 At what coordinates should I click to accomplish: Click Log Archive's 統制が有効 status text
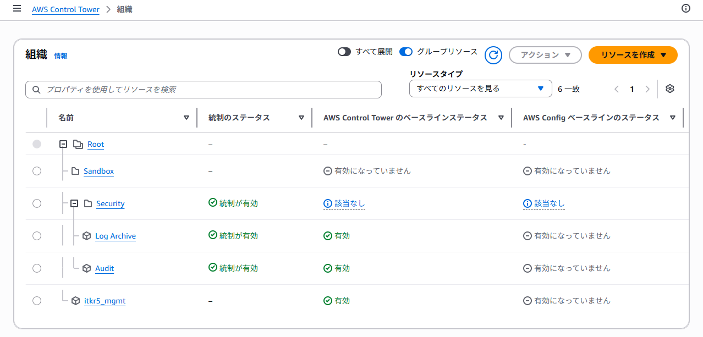coord(239,235)
